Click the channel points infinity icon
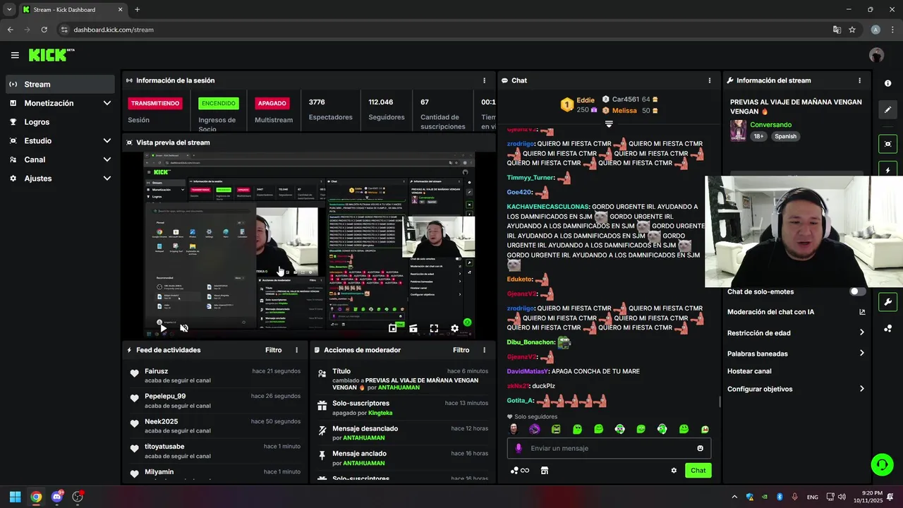Viewport: 903px width, 508px height. coord(520,471)
